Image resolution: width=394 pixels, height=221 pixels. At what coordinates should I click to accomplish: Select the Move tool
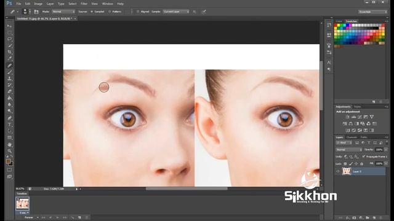tap(9, 26)
